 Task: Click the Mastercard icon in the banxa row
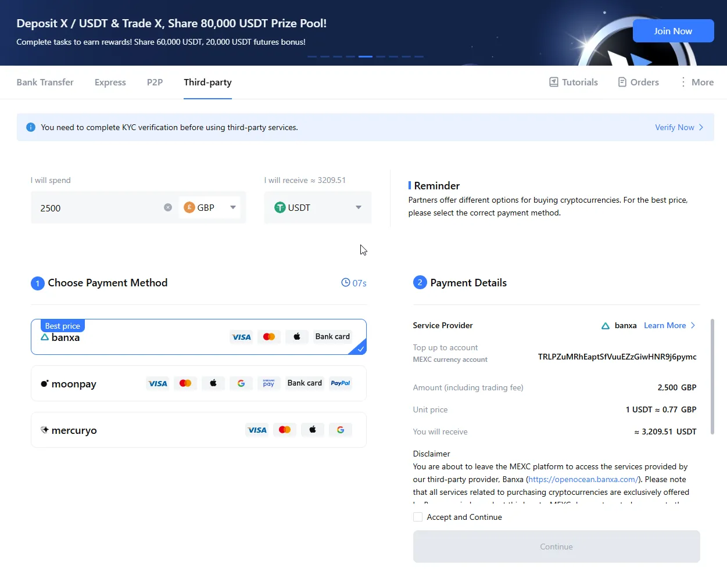click(x=269, y=337)
